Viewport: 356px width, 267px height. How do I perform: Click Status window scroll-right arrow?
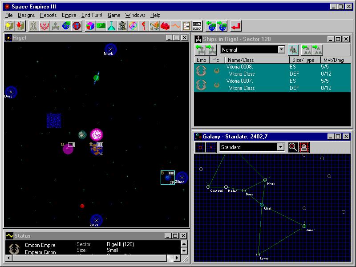click(177, 258)
